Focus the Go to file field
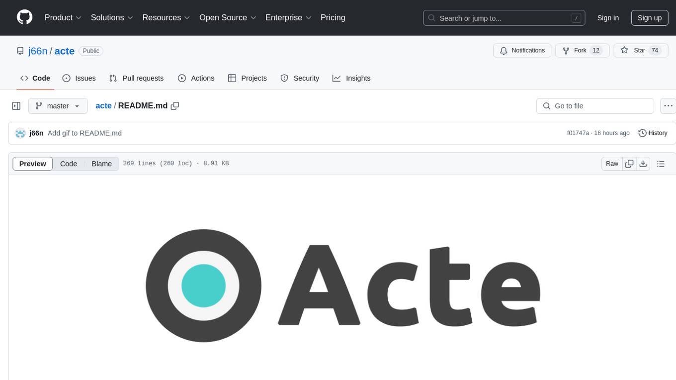 [x=595, y=106]
